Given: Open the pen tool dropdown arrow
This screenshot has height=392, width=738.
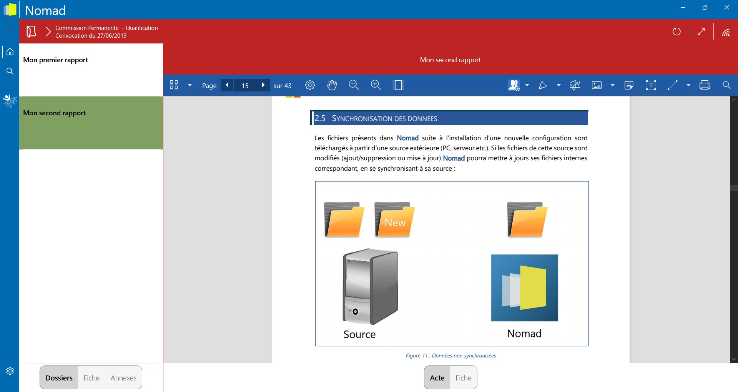Looking at the screenshot, I should [x=558, y=85].
